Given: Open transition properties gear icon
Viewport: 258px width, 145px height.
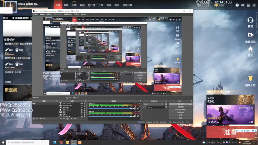Looking at the screenshot, I should coord(166,104).
